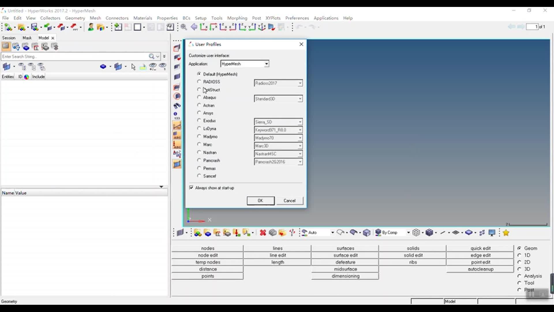This screenshot has width=554, height=312.
Task: Click the select cursor icon in Model browser
Action: (133, 67)
